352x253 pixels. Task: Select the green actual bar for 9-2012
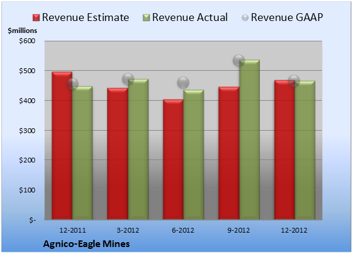coord(250,140)
